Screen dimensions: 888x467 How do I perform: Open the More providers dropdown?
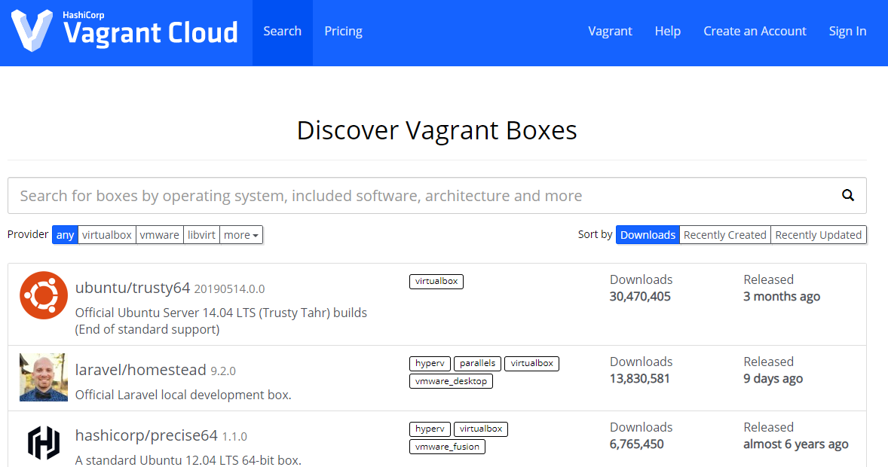(x=240, y=234)
